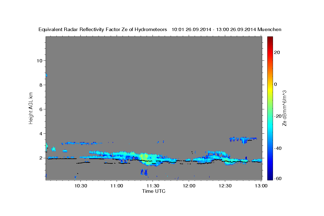
Task: Click the colorbar label -20
Action: pyautogui.click(x=278, y=116)
